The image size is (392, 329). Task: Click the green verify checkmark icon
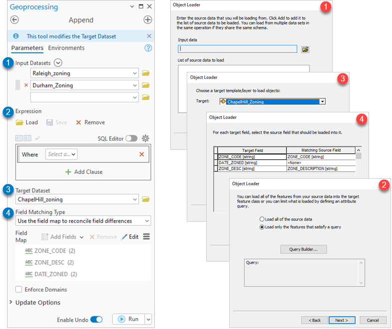pos(37,138)
